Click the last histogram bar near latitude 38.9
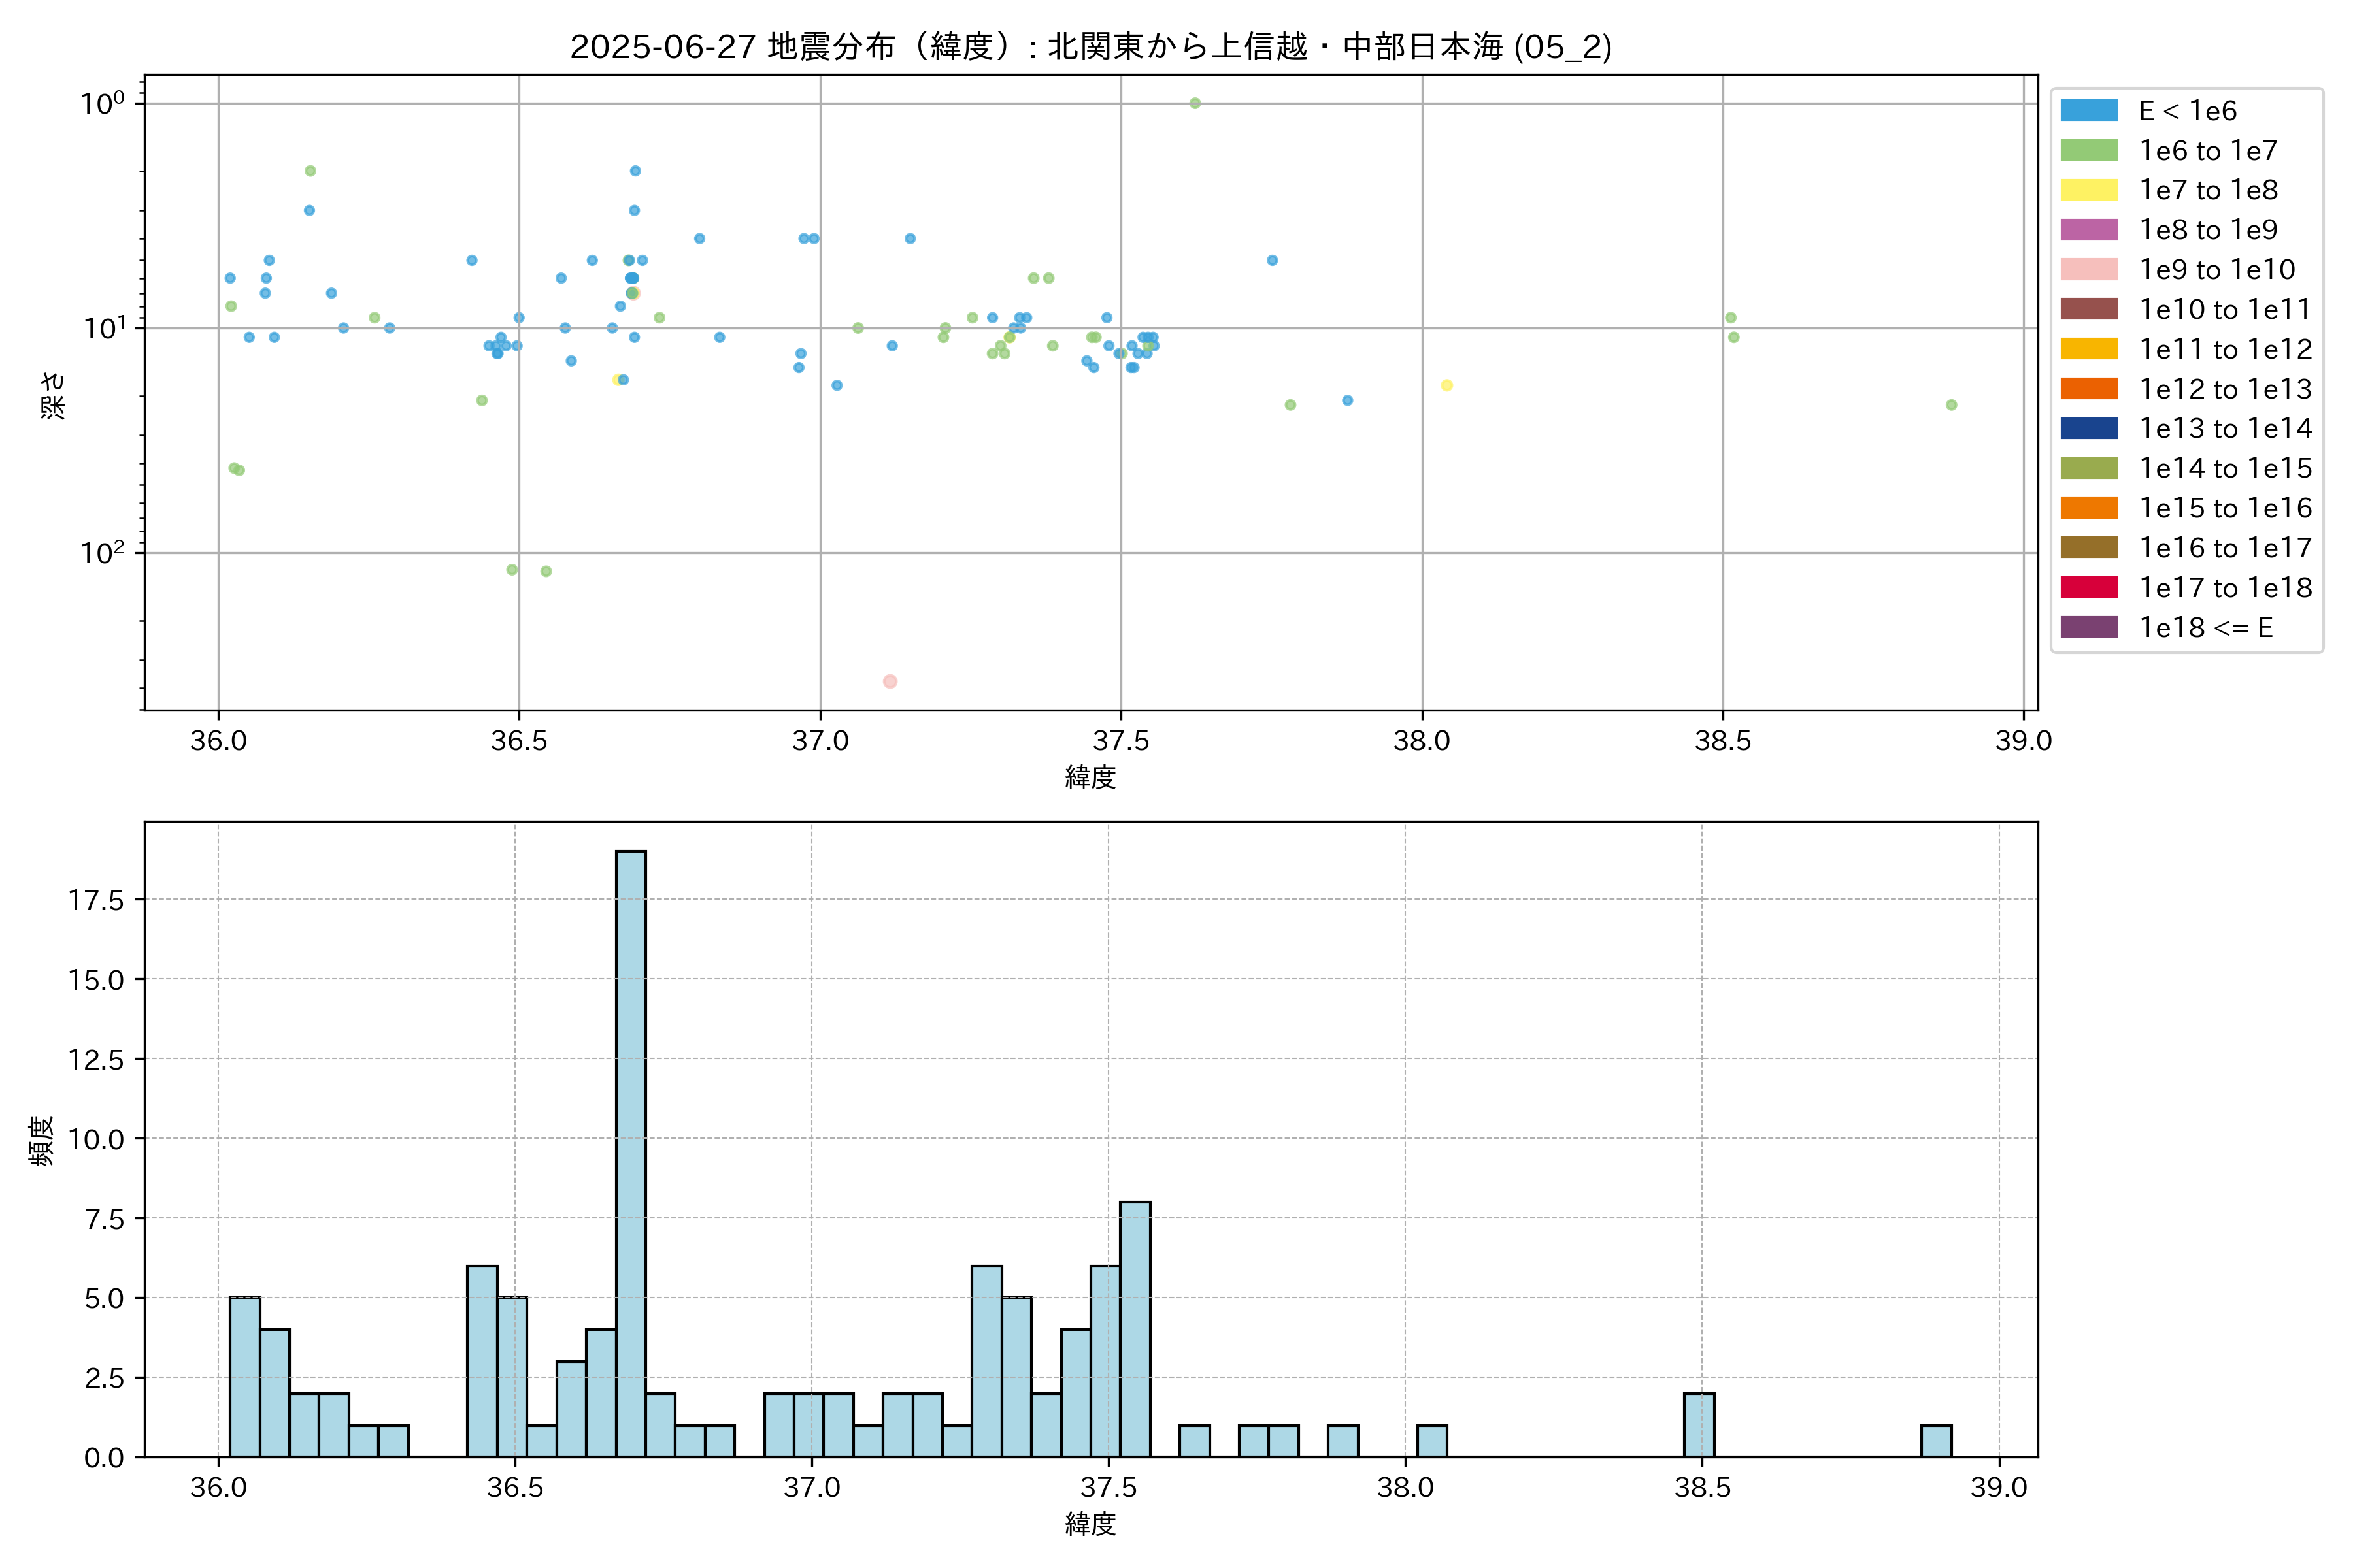 pyautogui.click(x=1936, y=1440)
